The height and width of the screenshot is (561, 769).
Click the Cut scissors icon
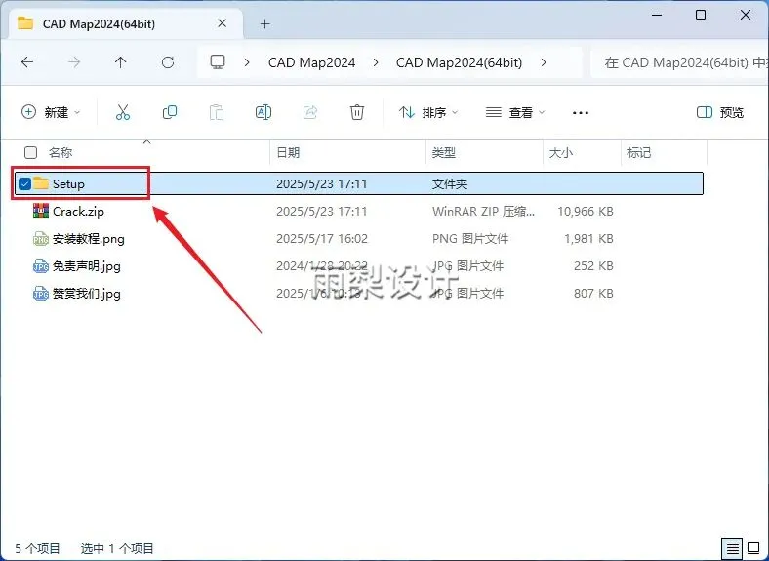(123, 112)
